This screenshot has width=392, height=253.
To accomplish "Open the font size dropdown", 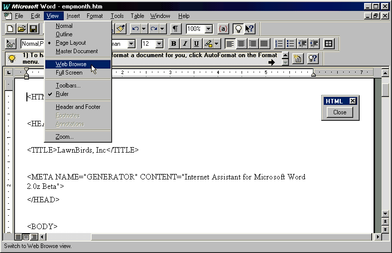I will 159,44.
